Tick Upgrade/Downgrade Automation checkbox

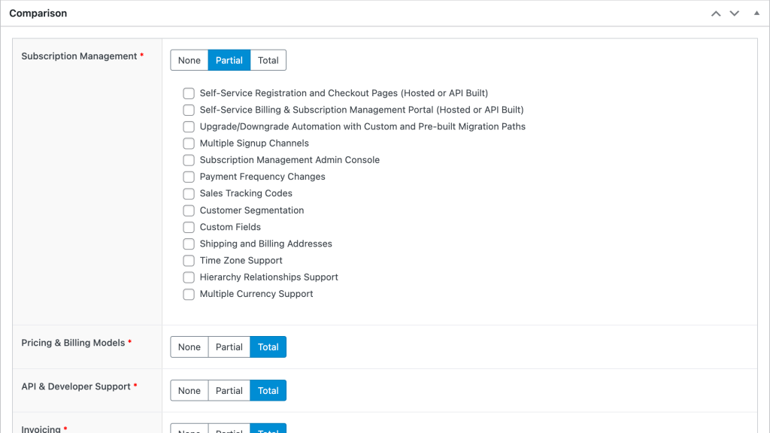(189, 126)
